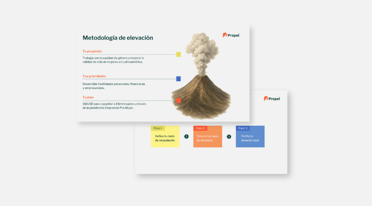Select the yellow square marker beside Tu propósito
Image resolution: width=372 pixels, height=206 pixels.
pos(179,54)
